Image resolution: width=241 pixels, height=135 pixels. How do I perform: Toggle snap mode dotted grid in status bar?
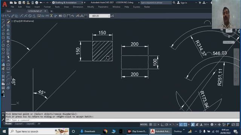[155, 124]
